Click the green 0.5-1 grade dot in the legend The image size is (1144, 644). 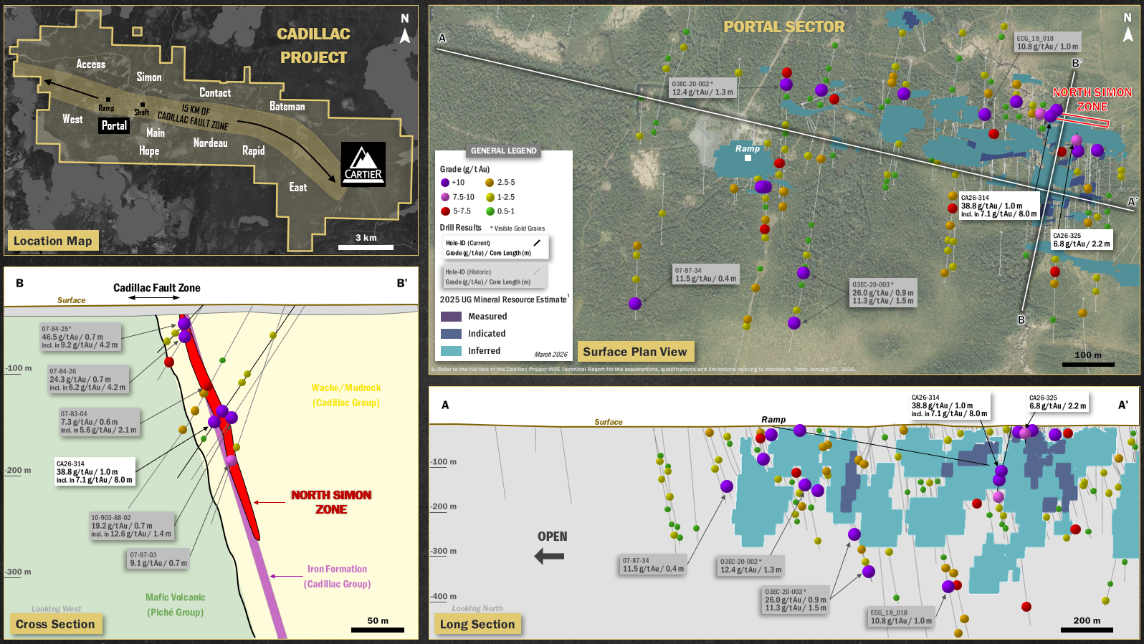[x=490, y=211]
